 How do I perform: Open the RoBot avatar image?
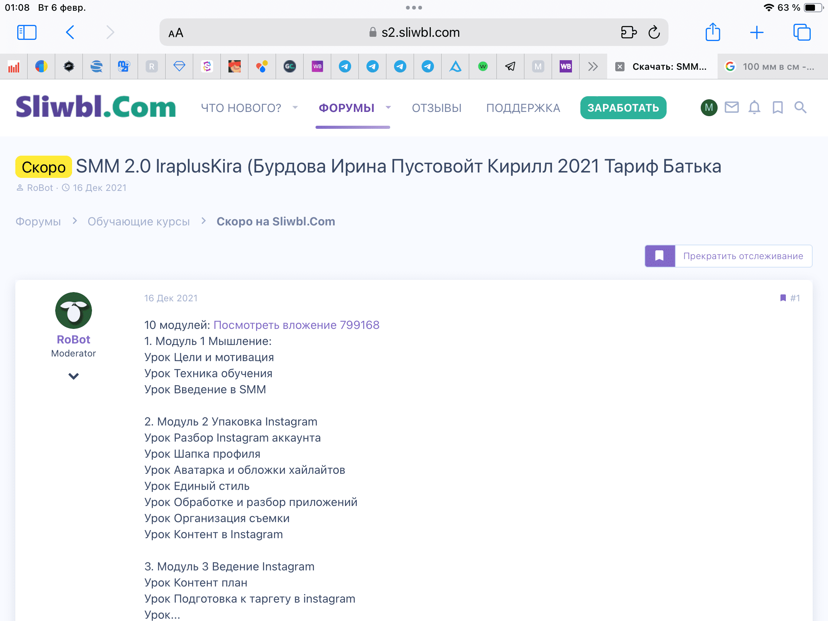(74, 310)
